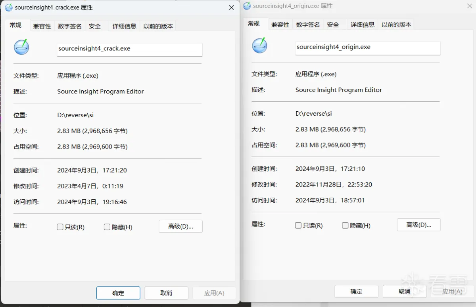Toggle 只读(R) checkbox in crack.exe window
The width and height of the screenshot is (476, 307).
(60, 227)
